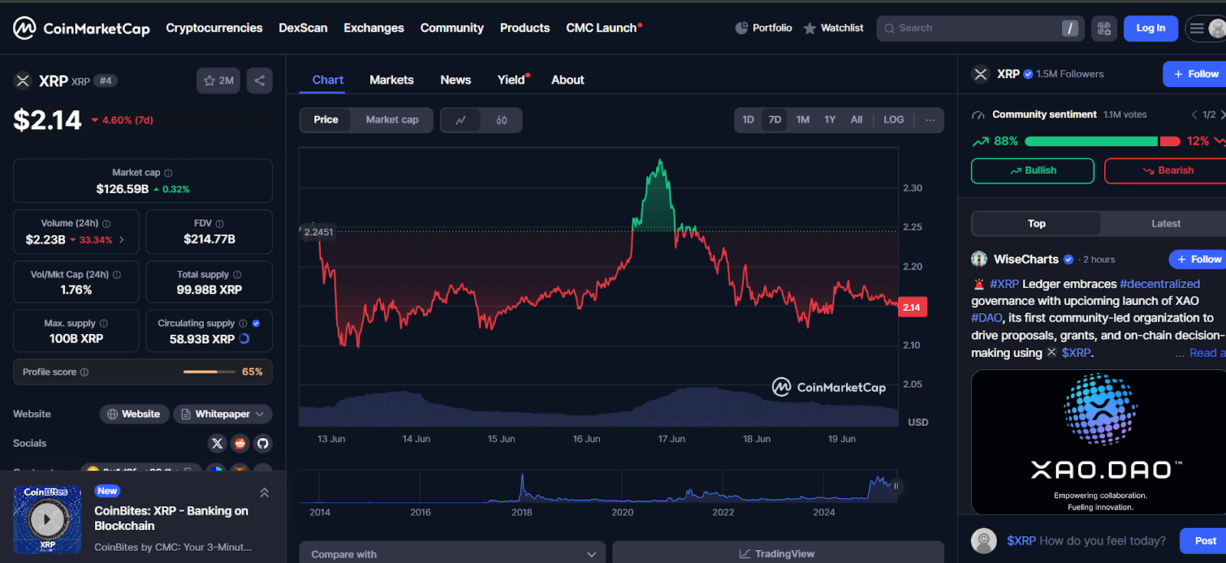Open chart more options (three dots)
This screenshot has height=563, width=1226.
[x=930, y=119]
